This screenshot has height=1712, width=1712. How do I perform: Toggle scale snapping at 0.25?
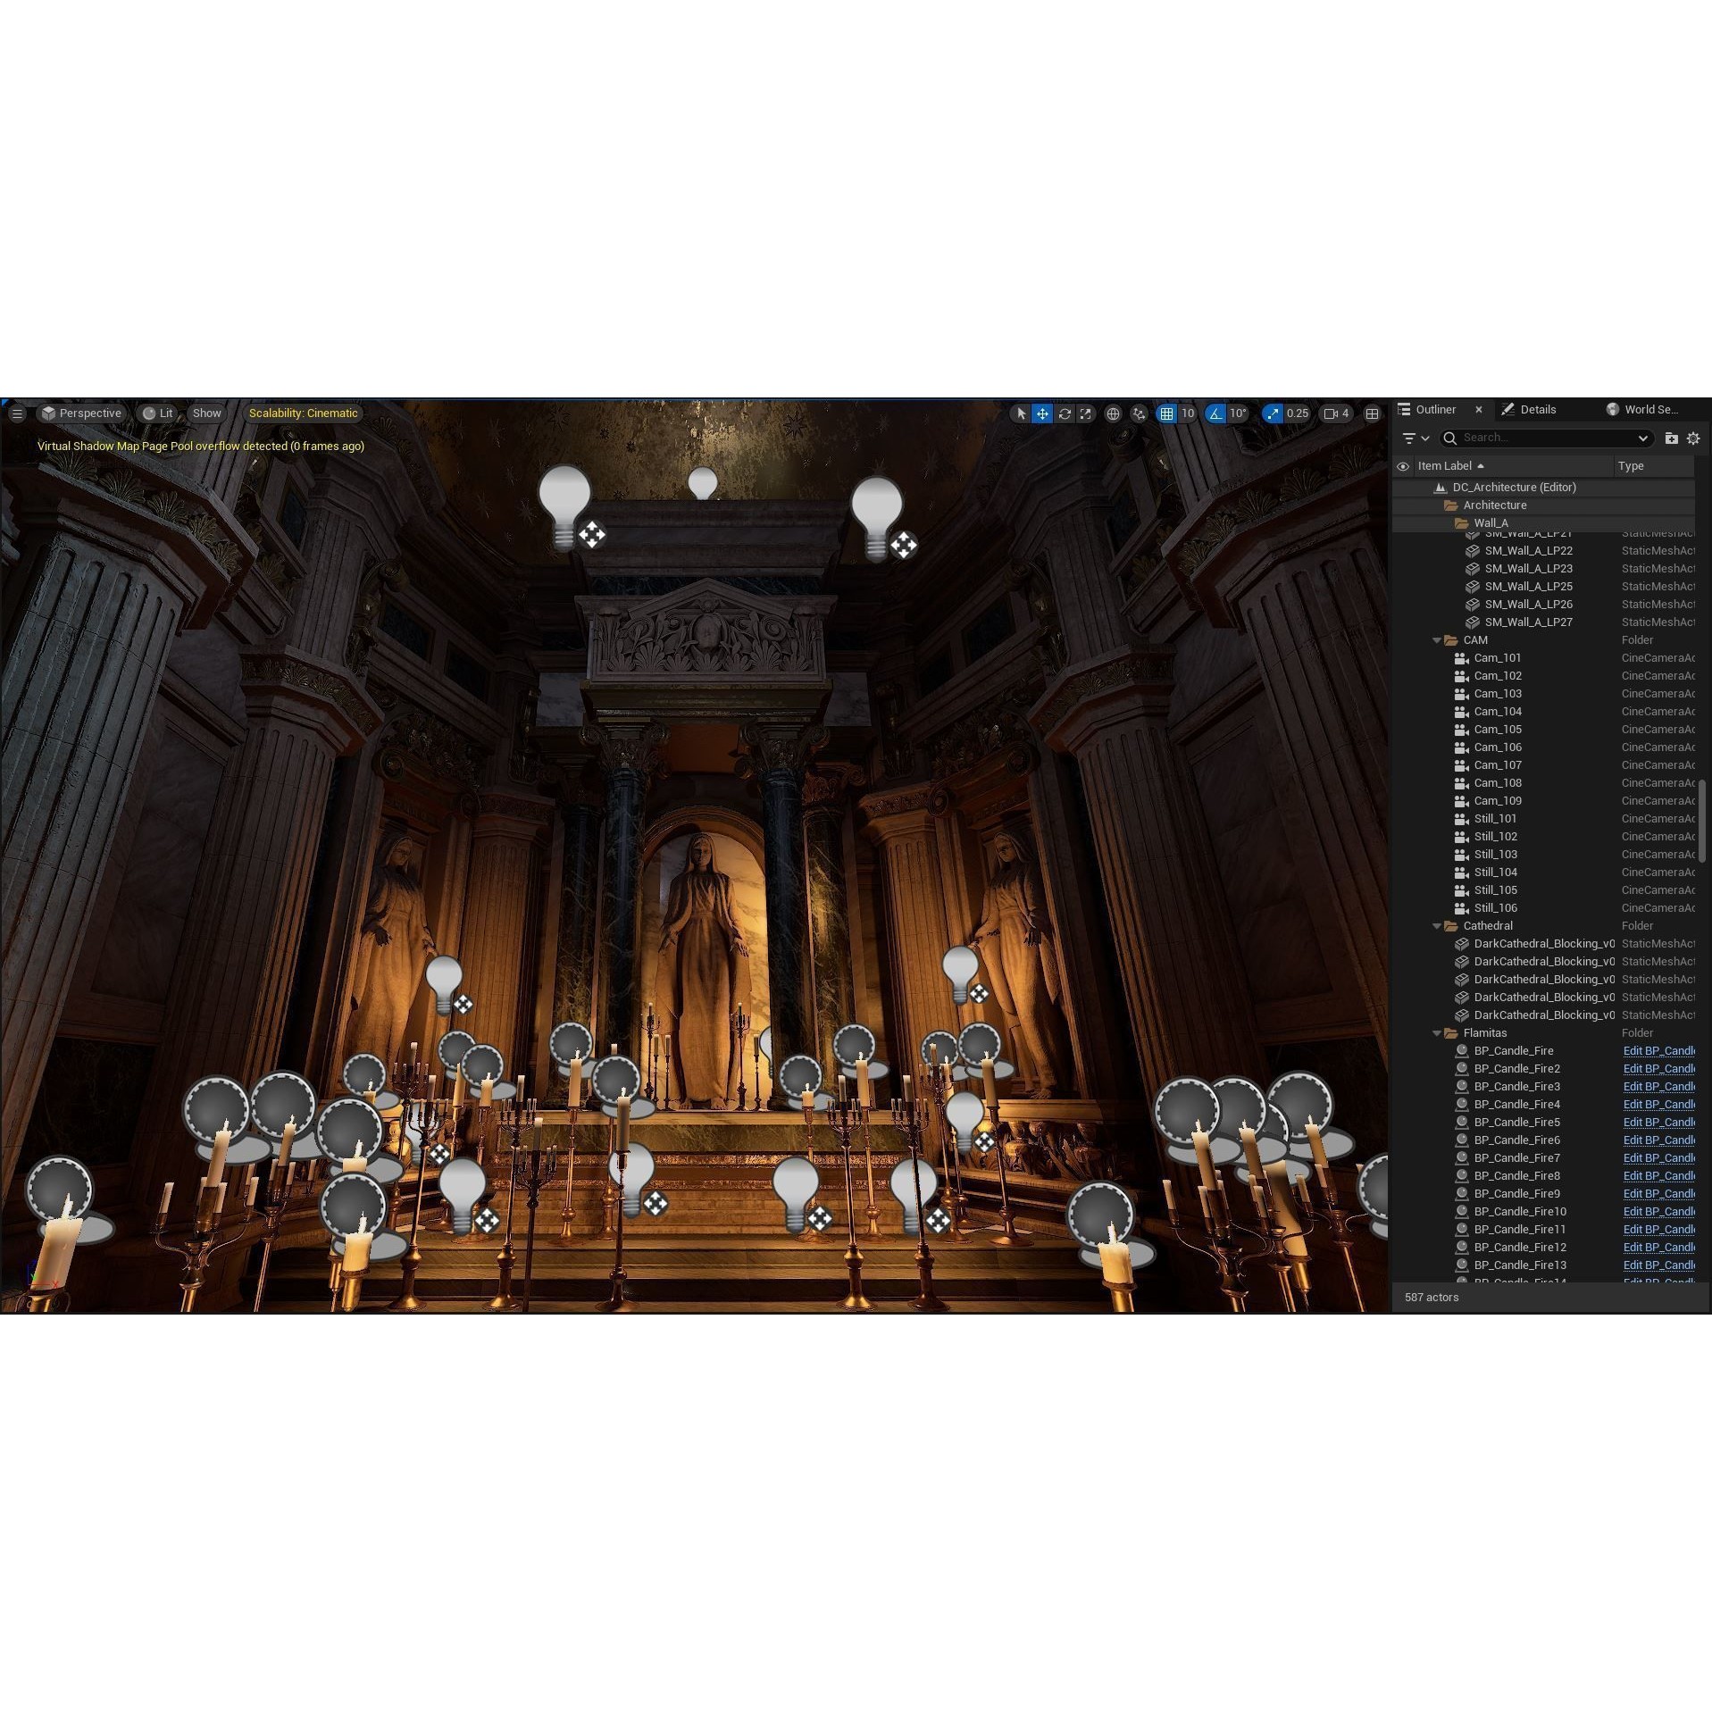pyautogui.click(x=1273, y=413)
